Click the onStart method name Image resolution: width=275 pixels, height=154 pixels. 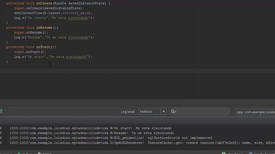[x=43, y=47]
